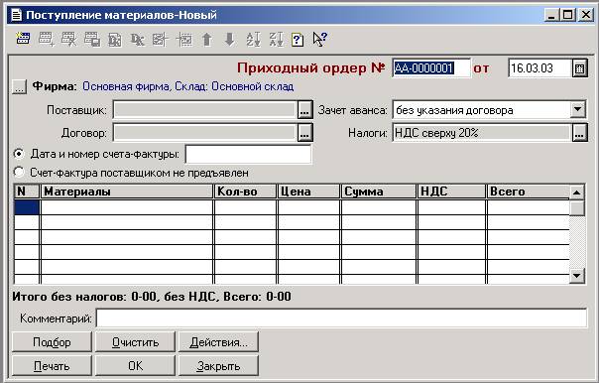Image resolution: width=599 pixels, height=383 pixels.
Task: Click the totals line 'Итого без налогов'
Action: click(152, 297)
